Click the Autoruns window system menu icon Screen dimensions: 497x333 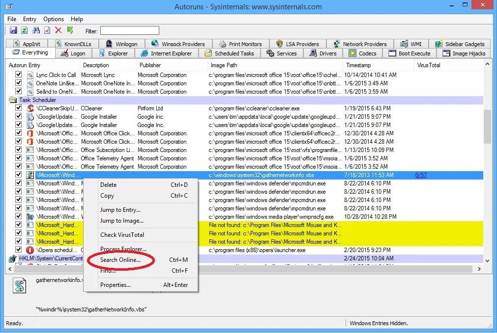point(9,7)
